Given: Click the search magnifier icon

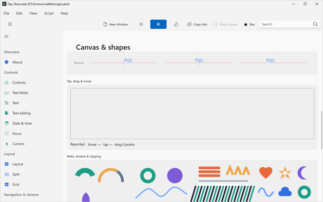Looking at the screenshot, I should point(315,24).
